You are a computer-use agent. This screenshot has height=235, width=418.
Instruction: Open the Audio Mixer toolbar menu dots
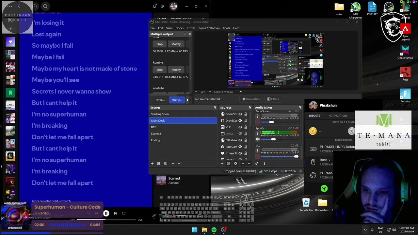264,164
